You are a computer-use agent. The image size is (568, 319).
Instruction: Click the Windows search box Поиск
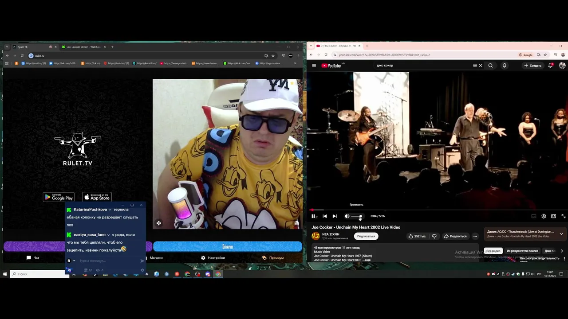point(40,274)
